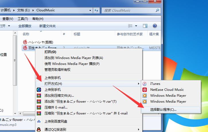Image resolution: width=208 pixels, height=132 pixels.
Task: Open the 工具(T) menu
Action: coord(23,19)
